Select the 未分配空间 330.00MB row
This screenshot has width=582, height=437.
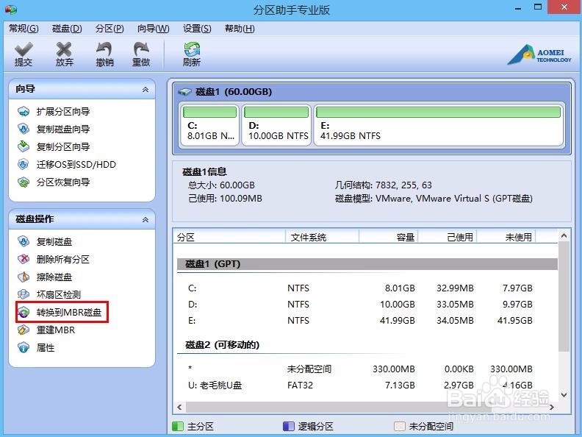(x=367, y=369)
